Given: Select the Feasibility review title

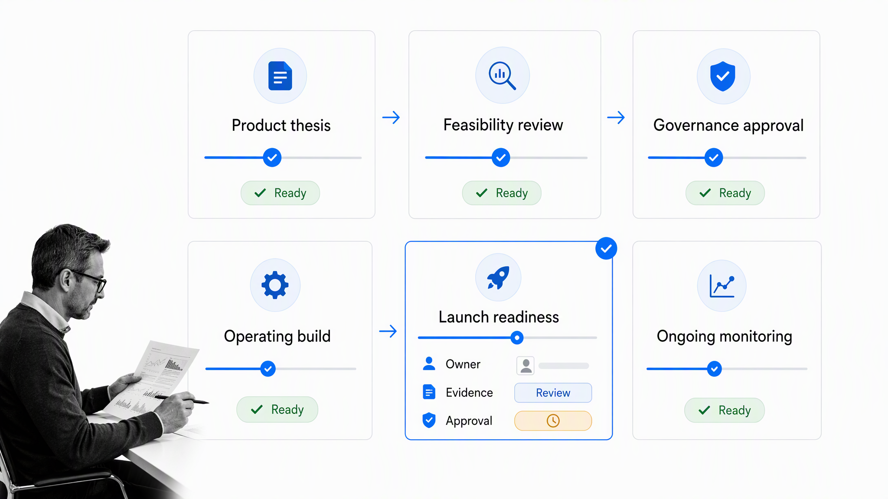Looking at the screenshot, I should coord(503,125).
